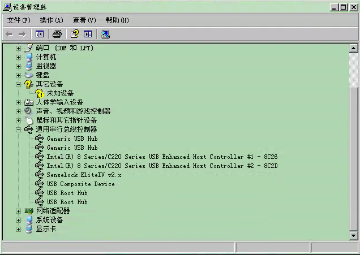Viewport: 360px width, 255px height.
Task: Click the Forward arrow toolbar button
Action: click(x=22, y=34)
